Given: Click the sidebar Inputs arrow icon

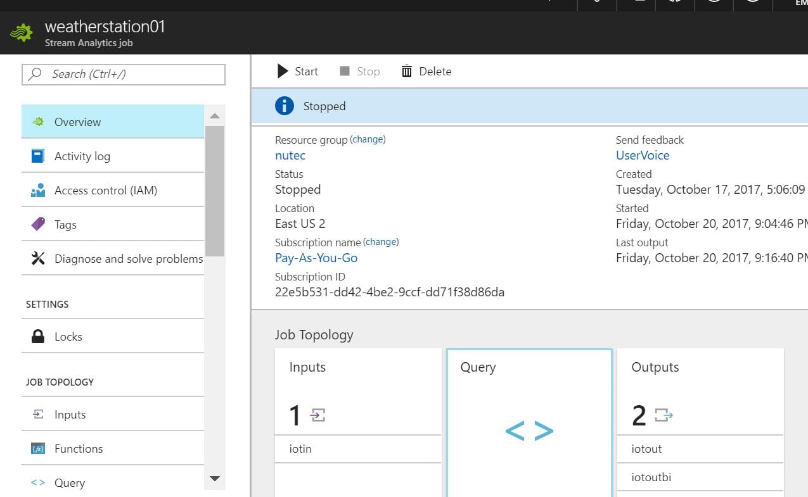Looking at the screenshot, I should [38, 414].
